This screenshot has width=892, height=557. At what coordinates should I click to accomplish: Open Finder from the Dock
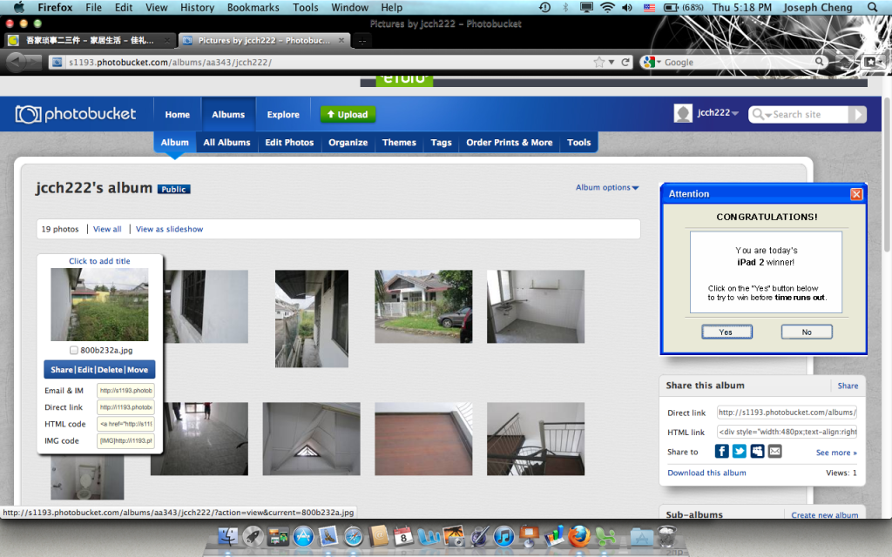(x=228, y=536)
